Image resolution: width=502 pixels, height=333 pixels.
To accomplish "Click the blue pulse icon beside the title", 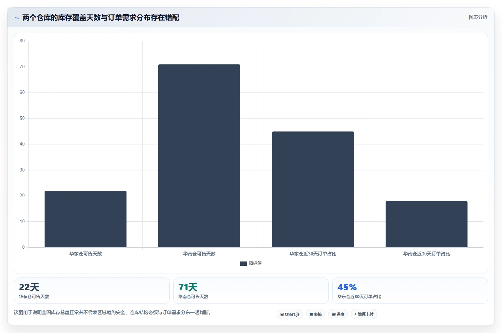I will coord(17,18).
